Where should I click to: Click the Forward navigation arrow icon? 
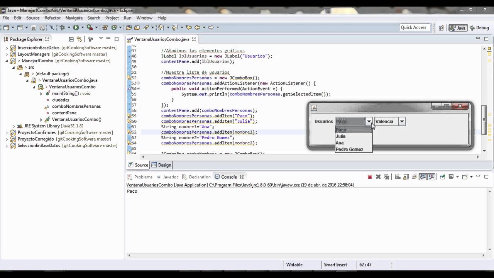pos(211,27)
